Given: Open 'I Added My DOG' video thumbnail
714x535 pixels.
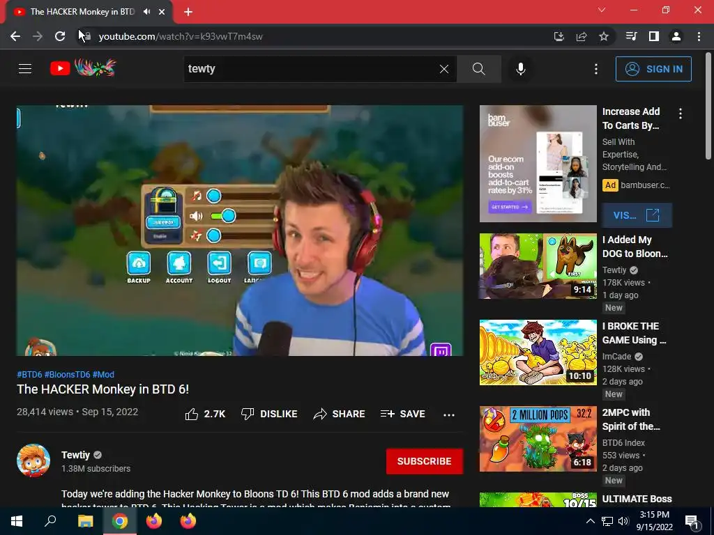Looking at the screenshot, I should [x=538, y=266].
